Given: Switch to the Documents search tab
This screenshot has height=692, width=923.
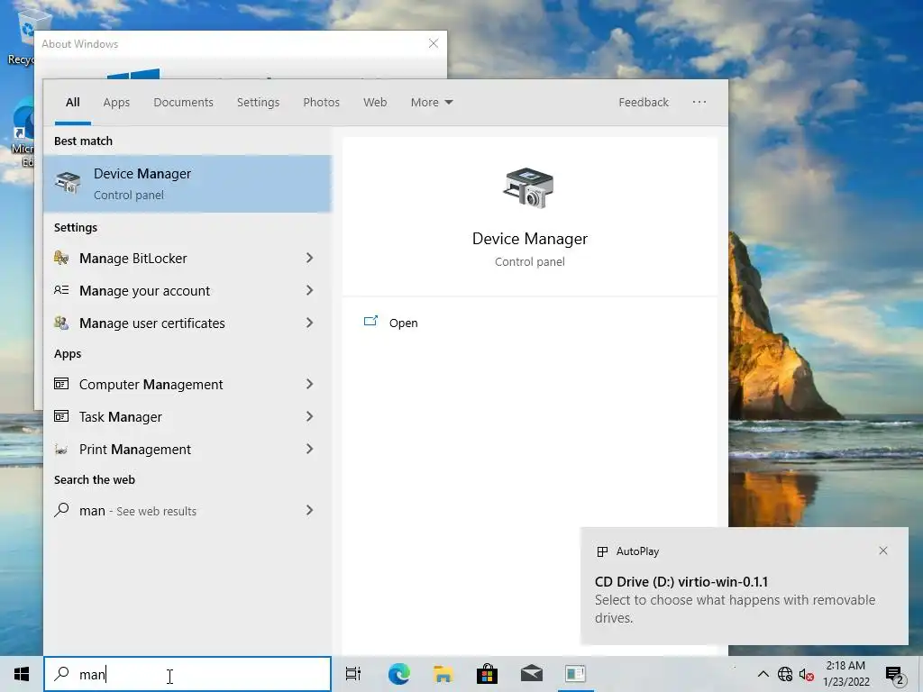Looking at the screenshot, I should coord(183,103).
